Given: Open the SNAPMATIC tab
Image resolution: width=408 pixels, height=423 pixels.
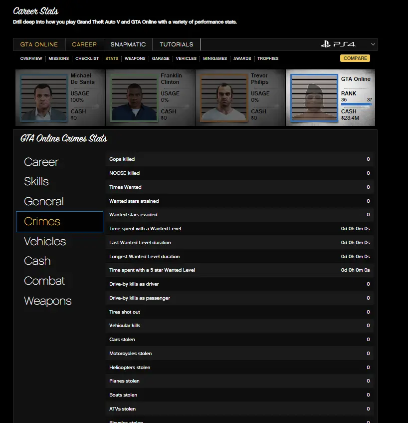Looking at the screenshot, I should 128,44.
